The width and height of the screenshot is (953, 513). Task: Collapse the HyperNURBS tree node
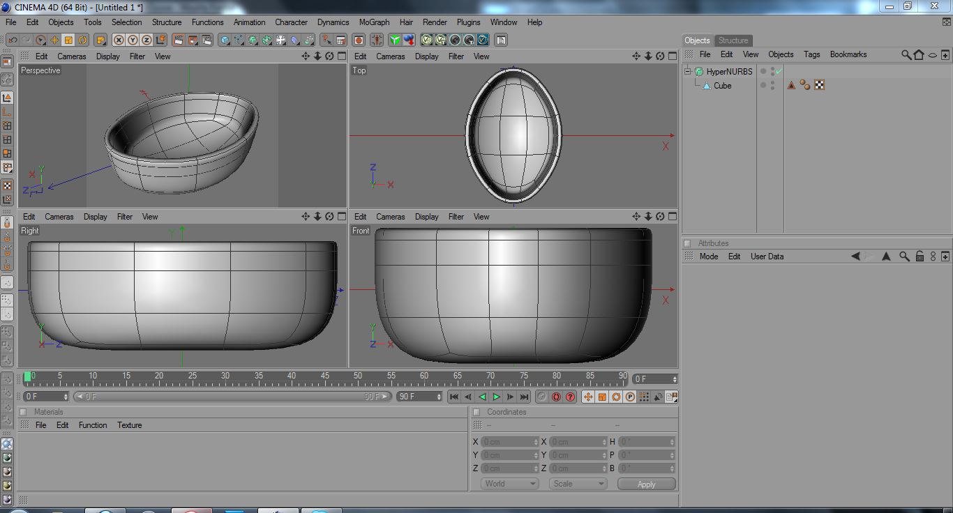pyautogui.click(x=687, y=71)
